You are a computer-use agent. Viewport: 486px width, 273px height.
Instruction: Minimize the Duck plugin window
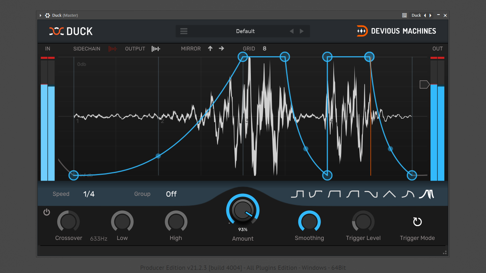pyautogui.click(x=438, y=15)
